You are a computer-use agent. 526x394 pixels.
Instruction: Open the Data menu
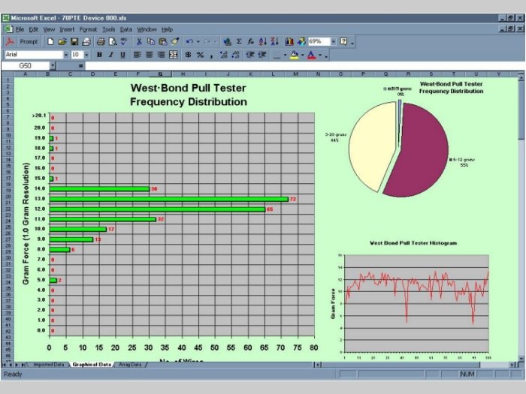pos(126,29)
